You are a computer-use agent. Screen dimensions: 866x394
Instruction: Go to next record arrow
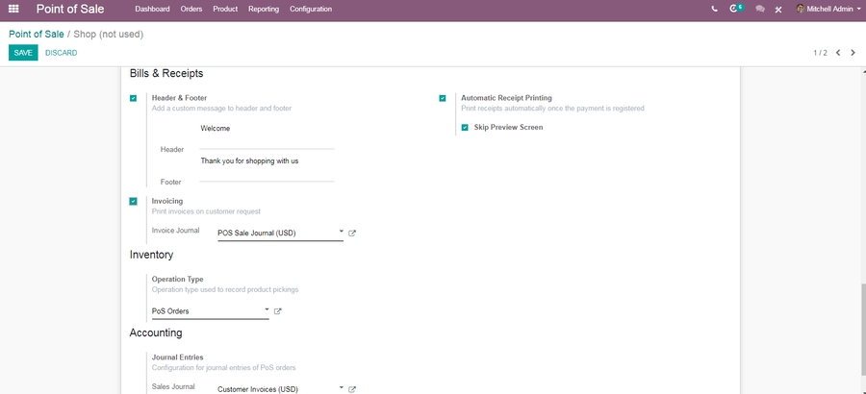click(853, 53)
